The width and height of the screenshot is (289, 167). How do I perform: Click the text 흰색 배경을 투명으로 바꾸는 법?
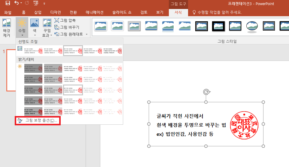tap(191, 125)
